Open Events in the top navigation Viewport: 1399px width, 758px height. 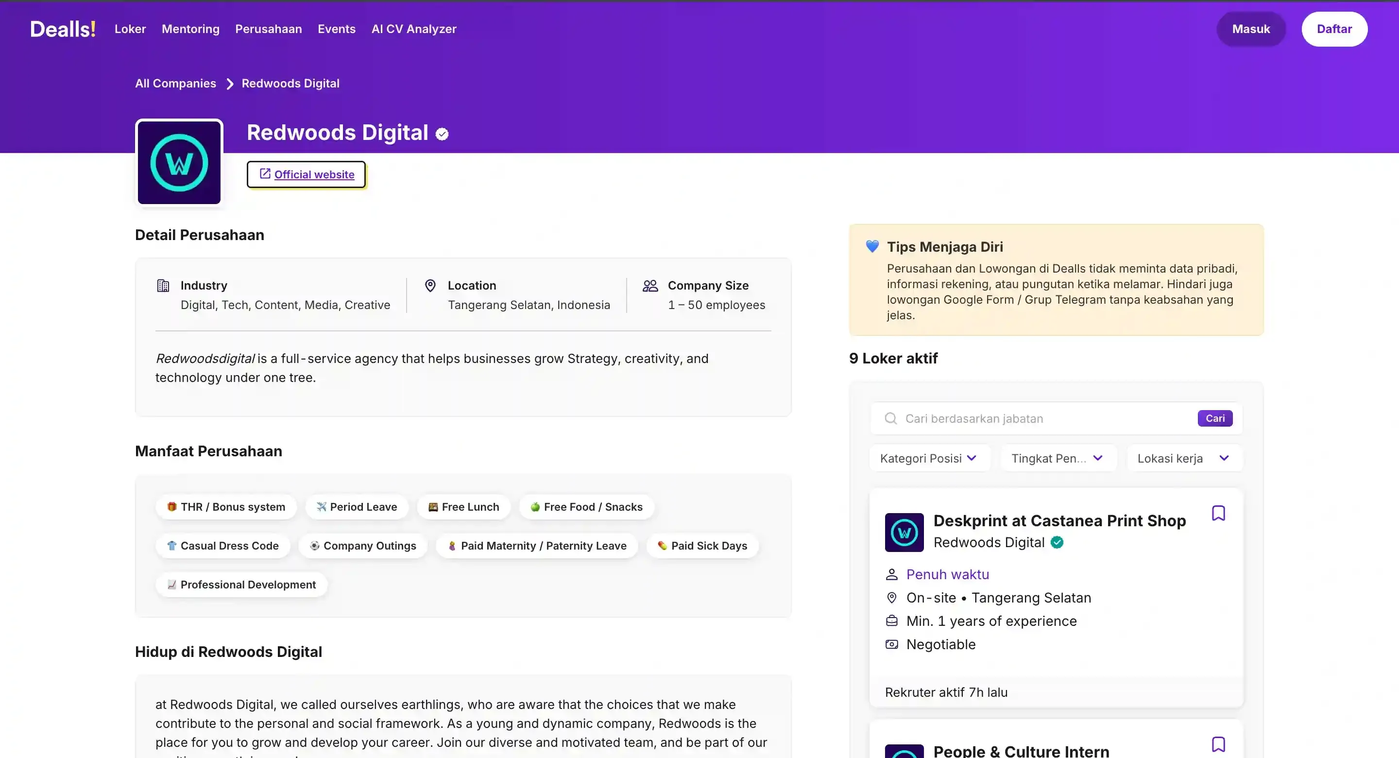337,29
